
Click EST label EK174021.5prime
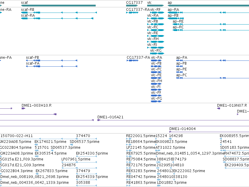(x=50, y=142)
